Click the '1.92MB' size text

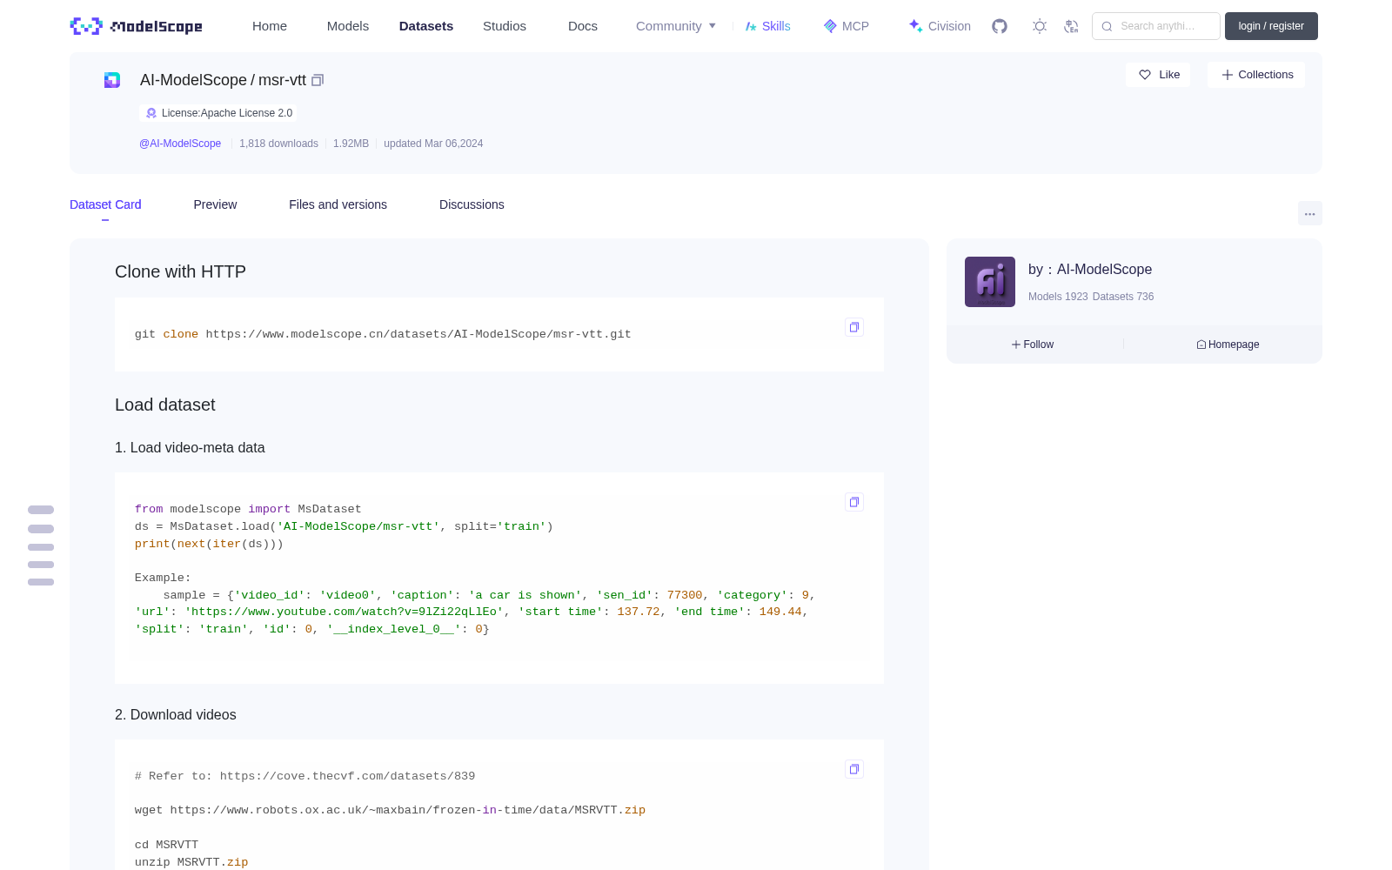pos(351,144)
